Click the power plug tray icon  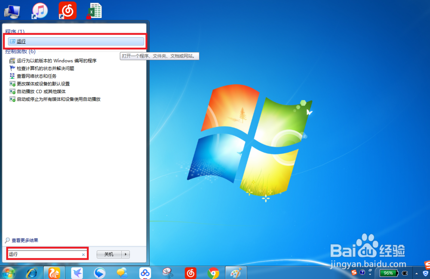click(x=405, y=273)
